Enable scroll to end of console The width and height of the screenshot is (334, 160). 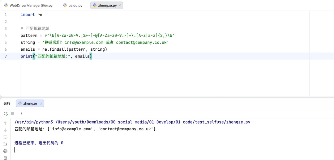click(6, 144)
